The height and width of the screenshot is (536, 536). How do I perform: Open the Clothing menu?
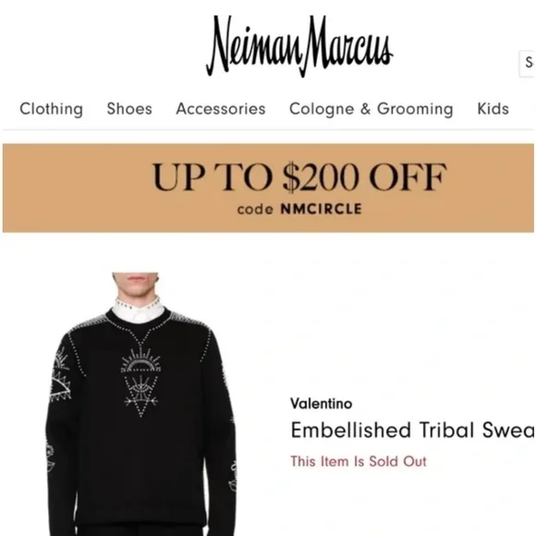pyautogui.click(x=51, y=109)
